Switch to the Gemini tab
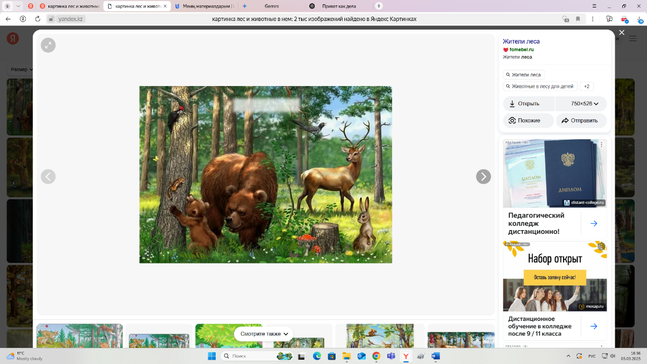Image resolution: width=647 pixels, height=364 pixels. click(x=271, y=6)
